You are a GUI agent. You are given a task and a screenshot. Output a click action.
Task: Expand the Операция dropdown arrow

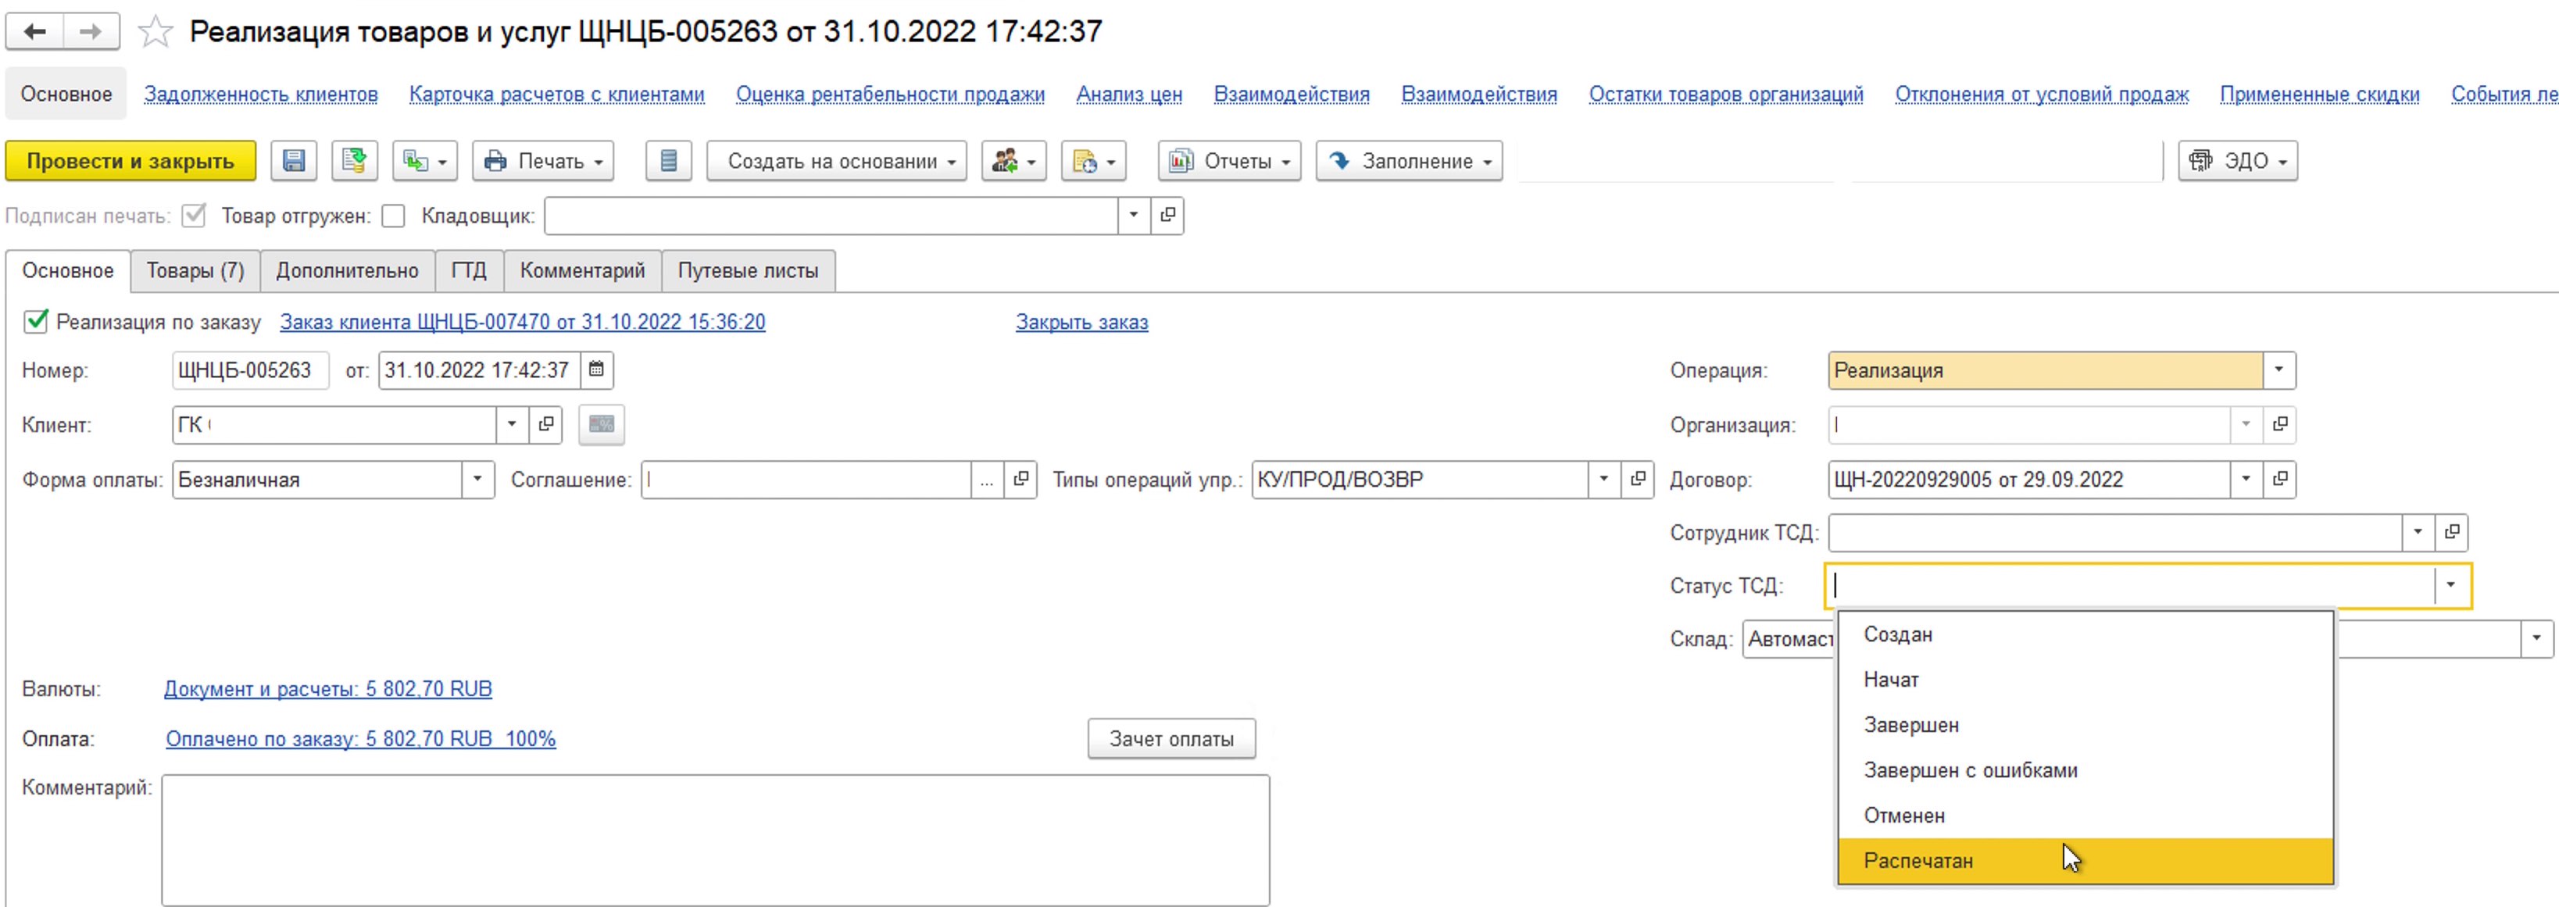(x=2278, y=370)
